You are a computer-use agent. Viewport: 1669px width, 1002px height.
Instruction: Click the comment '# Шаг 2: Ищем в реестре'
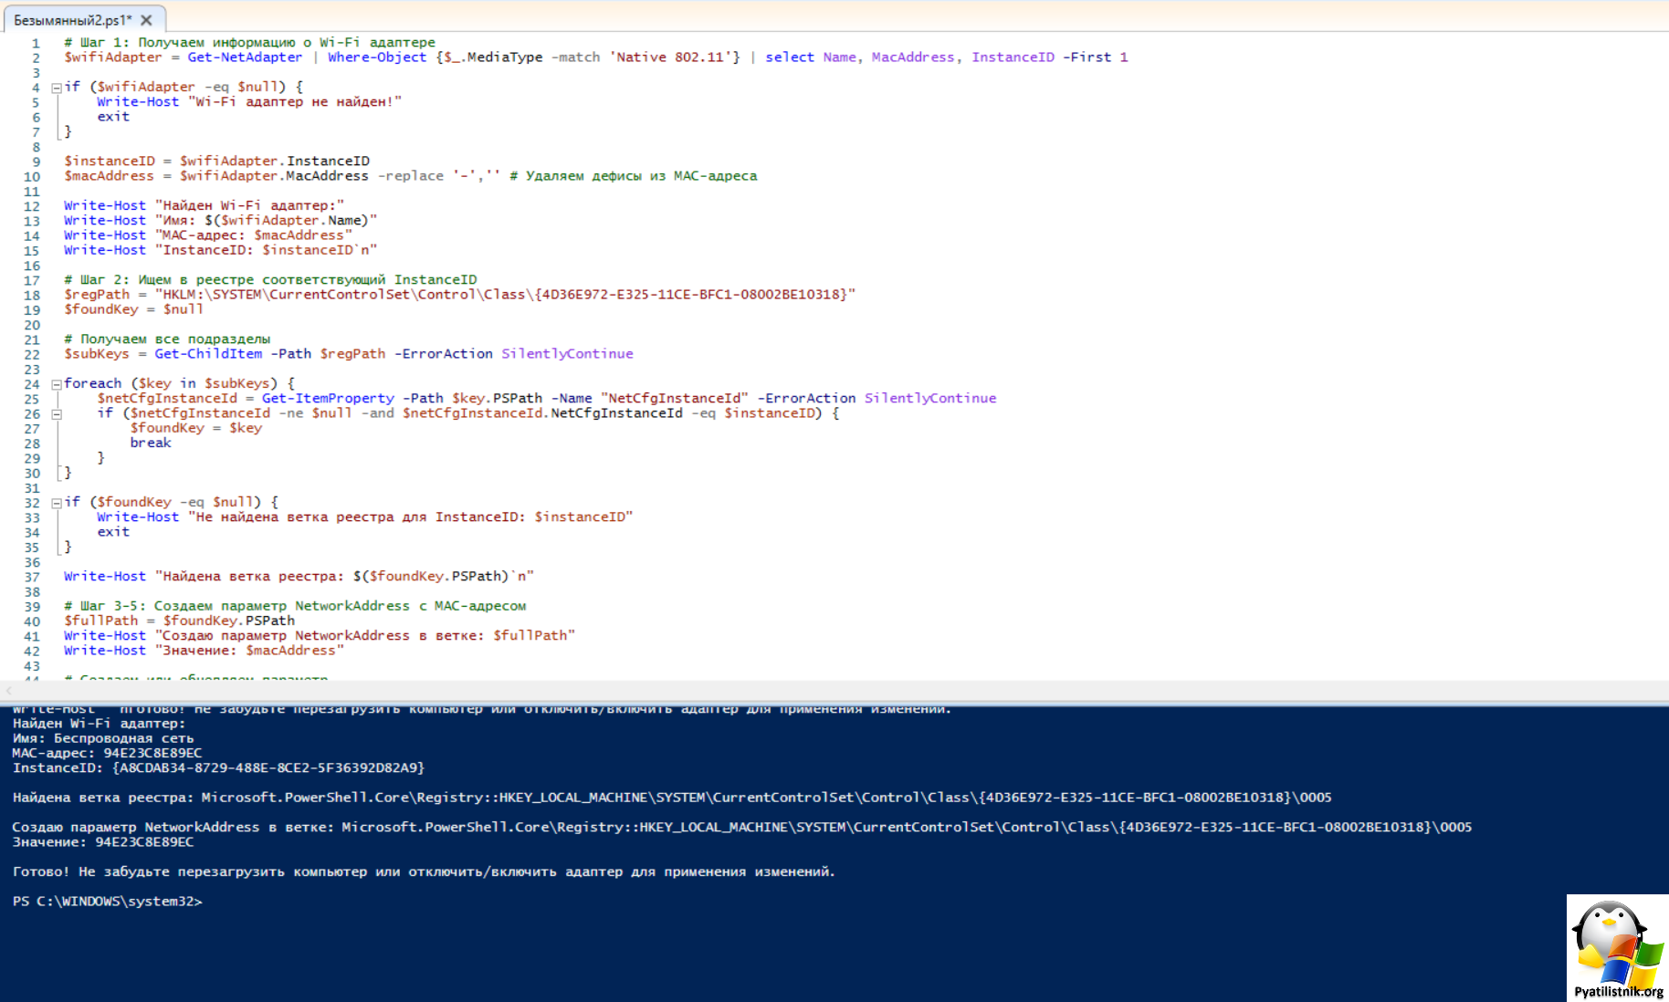tap(270, 279)
